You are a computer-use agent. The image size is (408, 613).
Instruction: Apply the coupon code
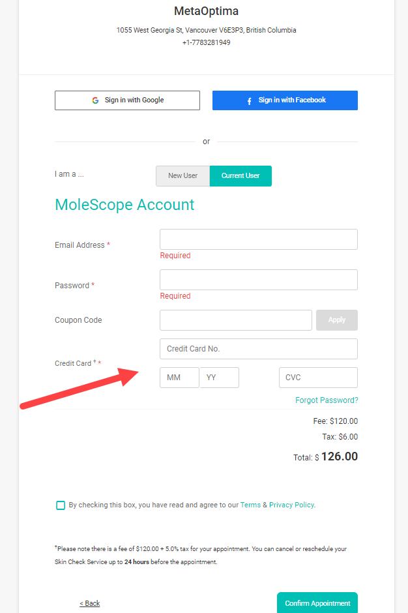[337, 320]
